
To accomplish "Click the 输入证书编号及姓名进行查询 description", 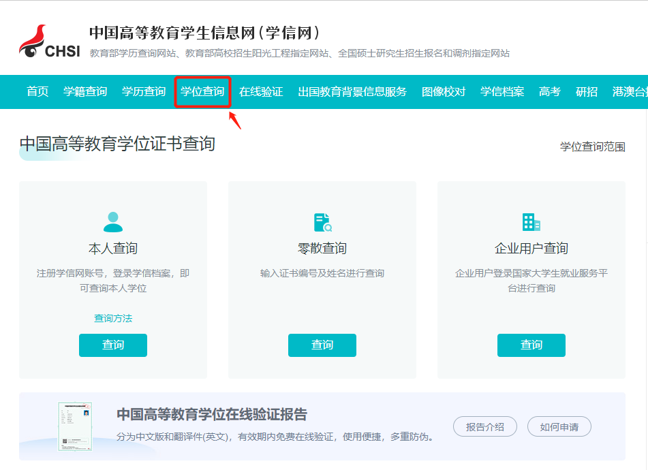I will pos(322,273).
